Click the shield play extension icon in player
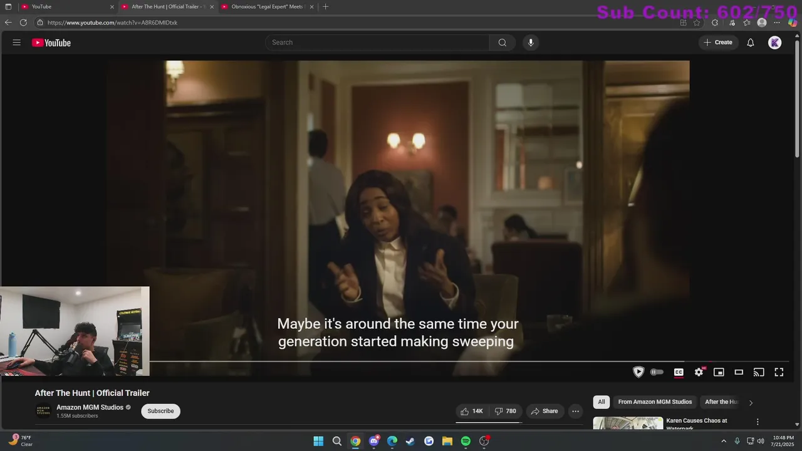Image resolution: width=802 pixels, height=451 pixels. [638, 372]
